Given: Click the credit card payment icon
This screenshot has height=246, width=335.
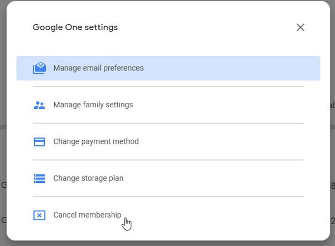Looking at the screenshot, I should tap(39, 142).
